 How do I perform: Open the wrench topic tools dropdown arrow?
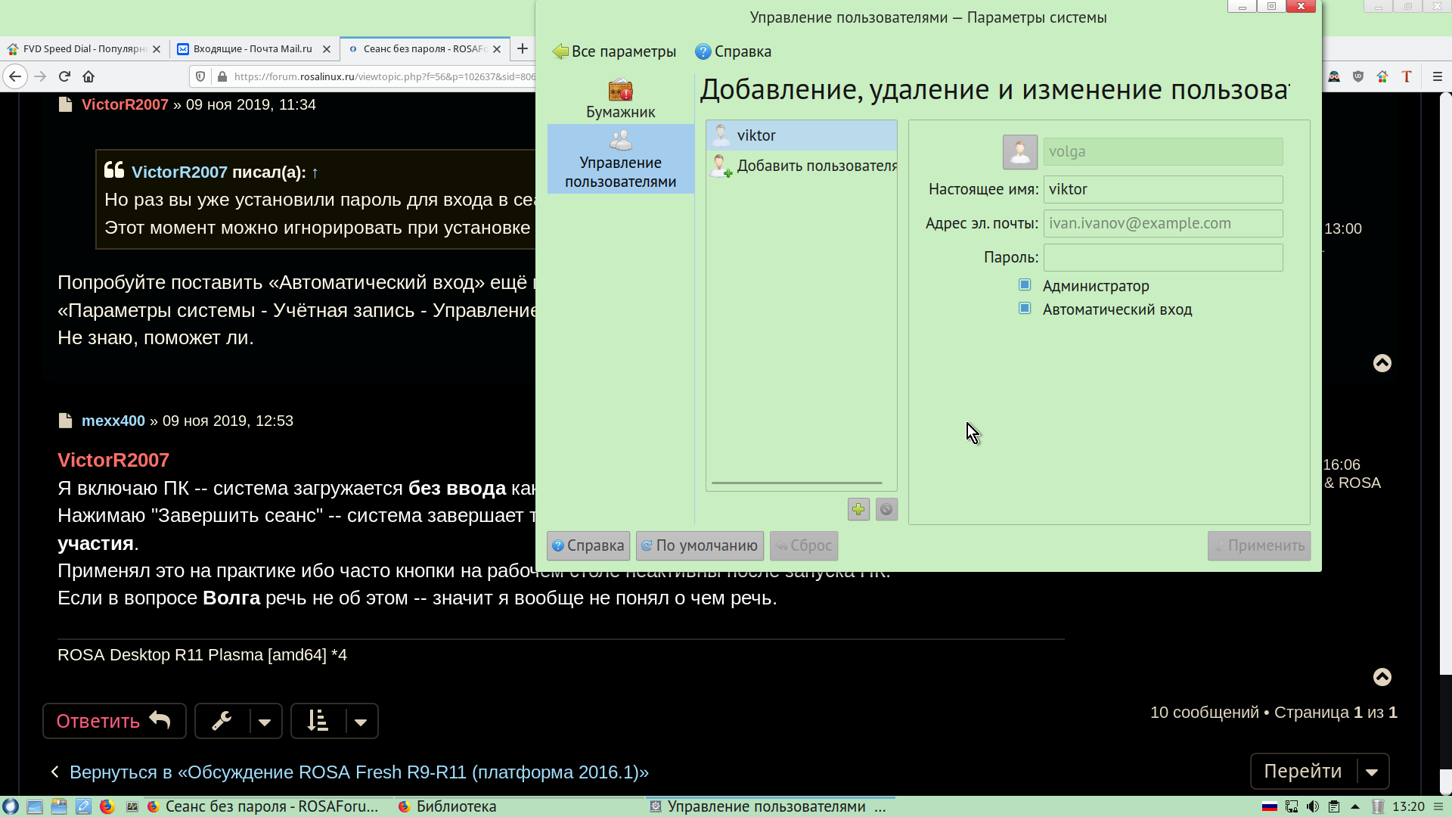click(x=265, y=722)
